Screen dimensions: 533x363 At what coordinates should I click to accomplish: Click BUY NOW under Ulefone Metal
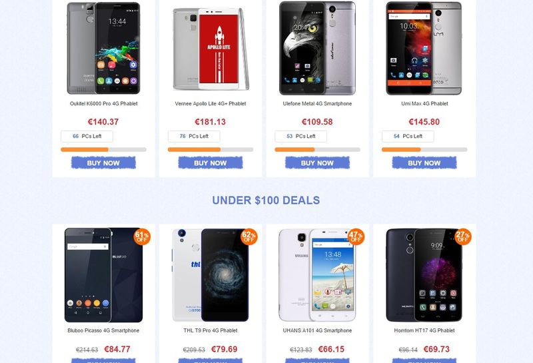(317, 163)
